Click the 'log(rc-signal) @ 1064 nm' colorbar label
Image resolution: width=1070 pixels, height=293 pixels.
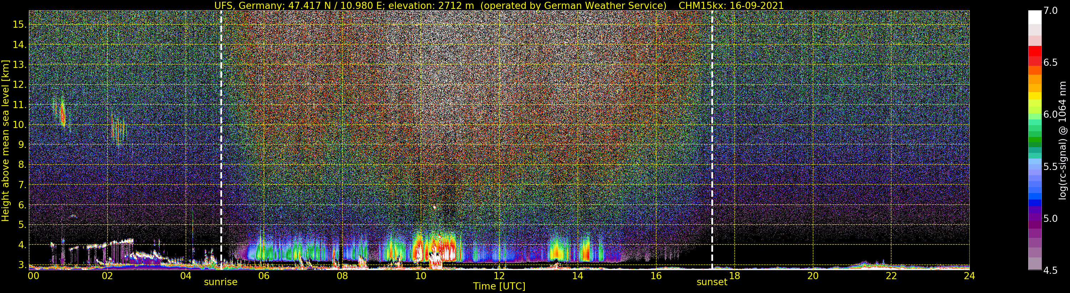(x=1063, y=140)
